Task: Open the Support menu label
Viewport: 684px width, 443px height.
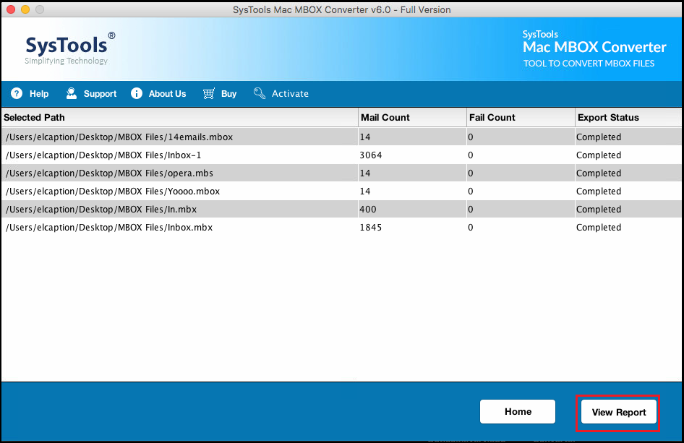Action: (100, 94)
